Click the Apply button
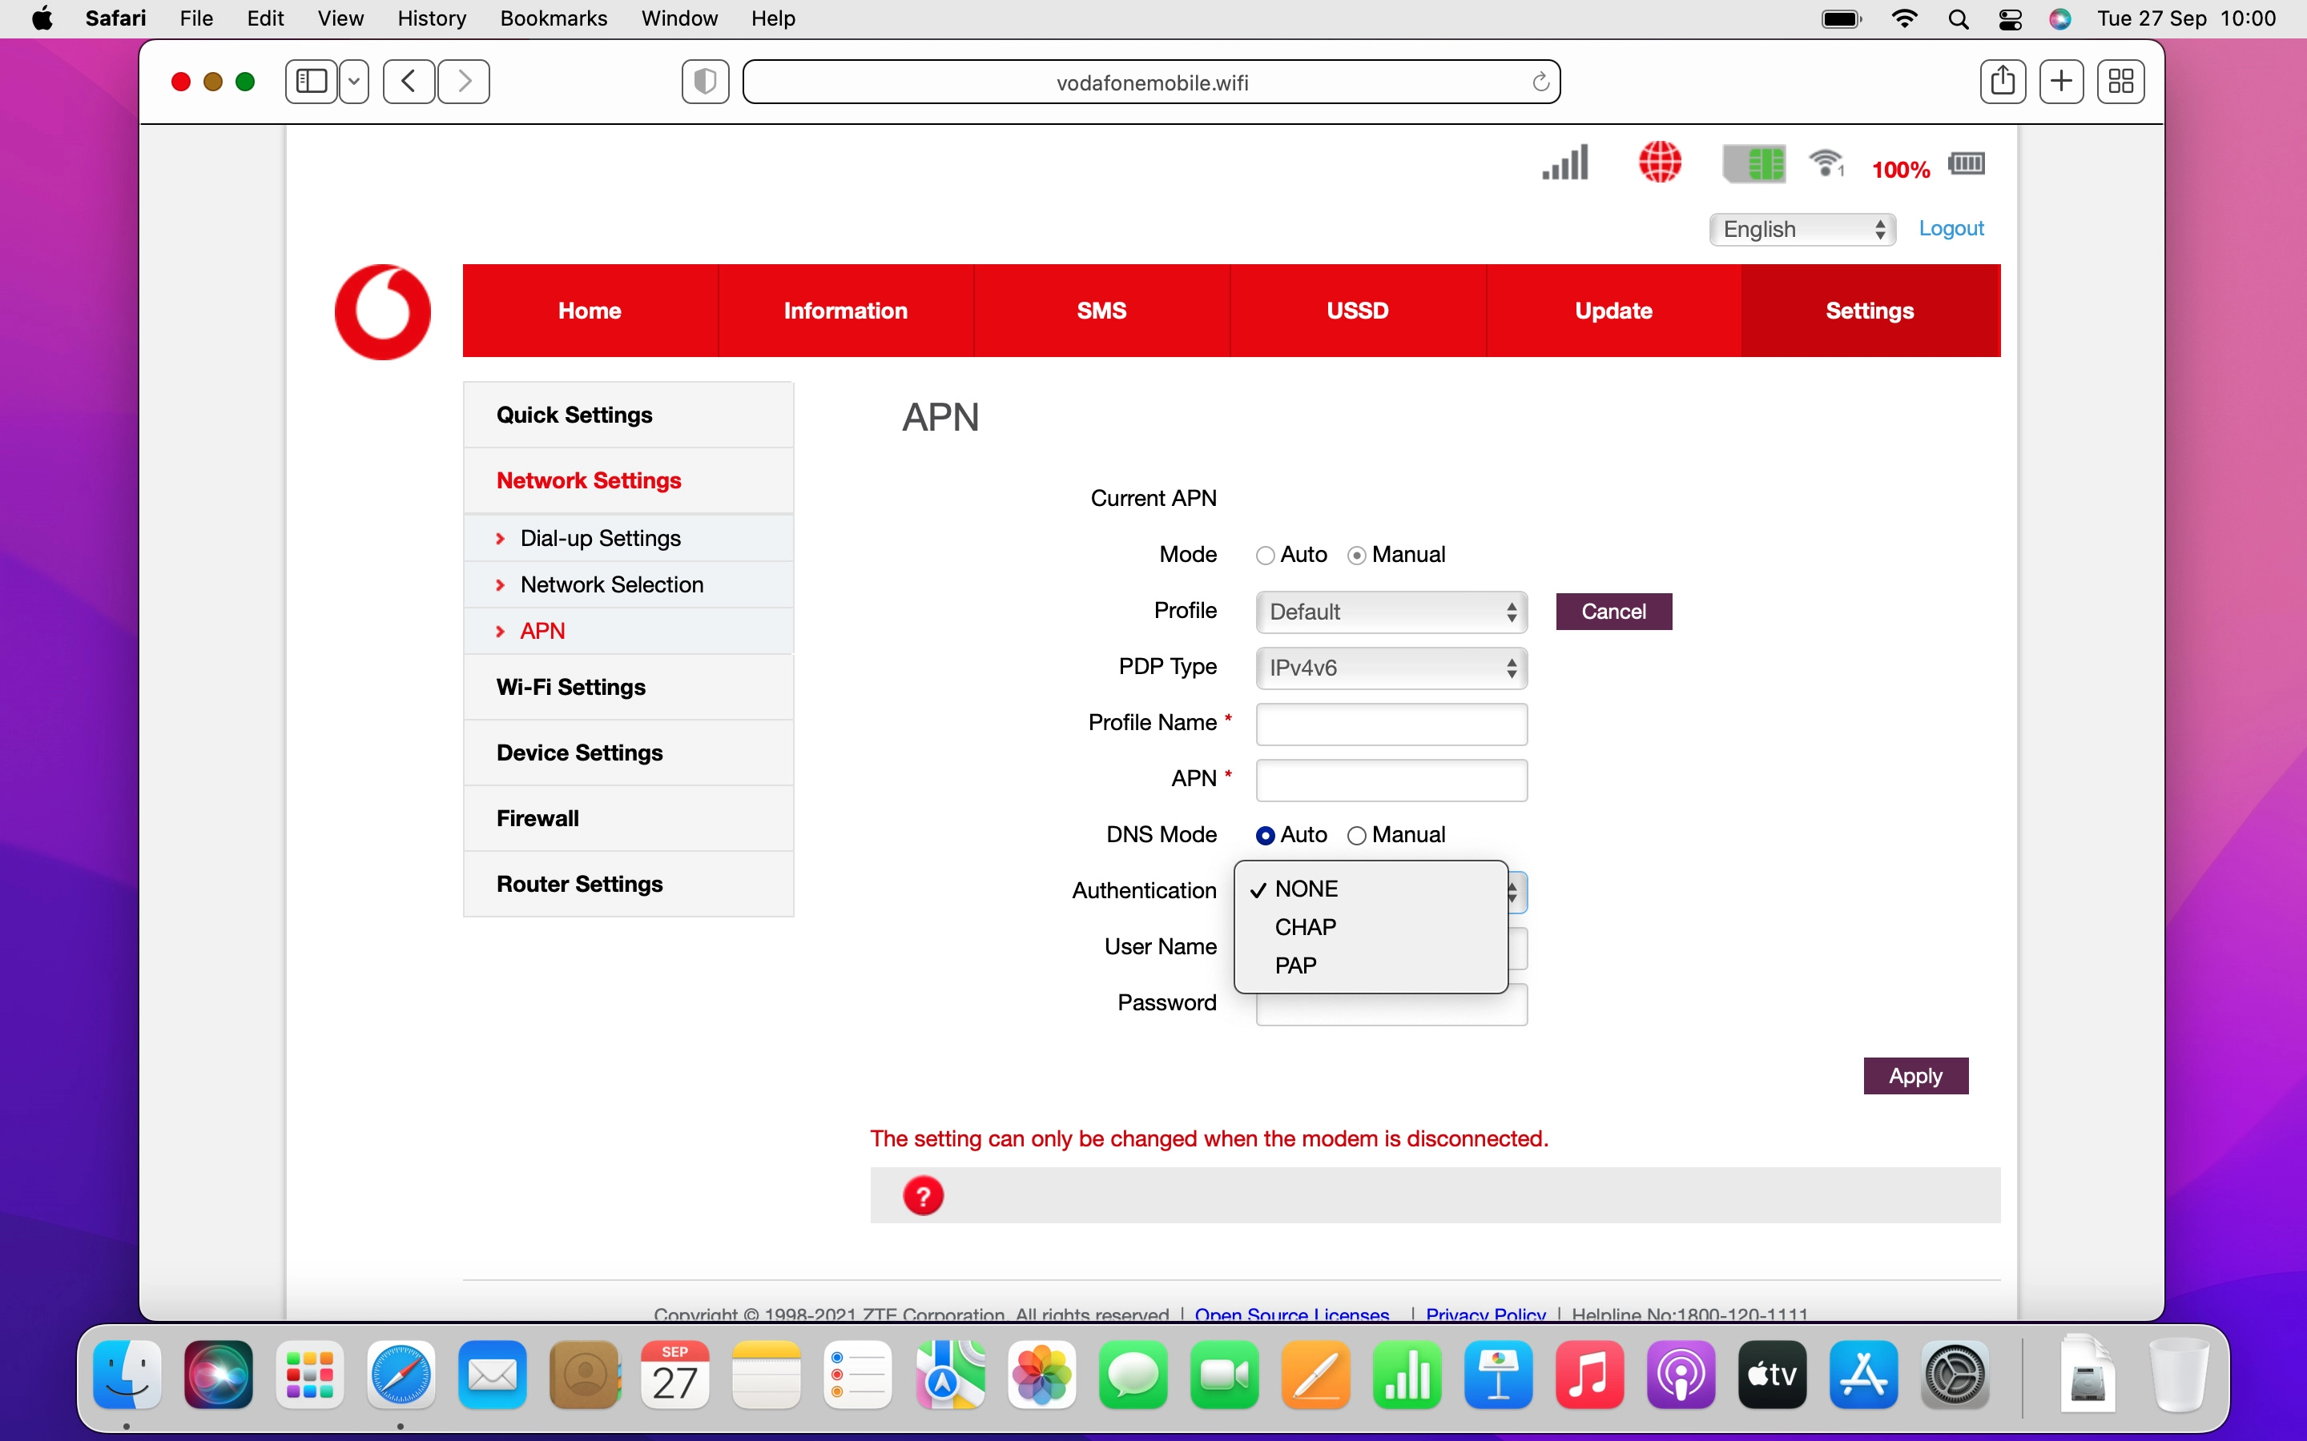Viewport: 2307px width, 1441px height. tap(1915, 1075)
